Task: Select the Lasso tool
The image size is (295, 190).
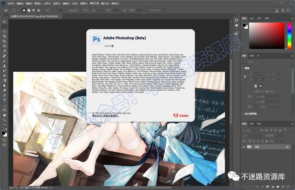Action: click(x=4, y=31)
